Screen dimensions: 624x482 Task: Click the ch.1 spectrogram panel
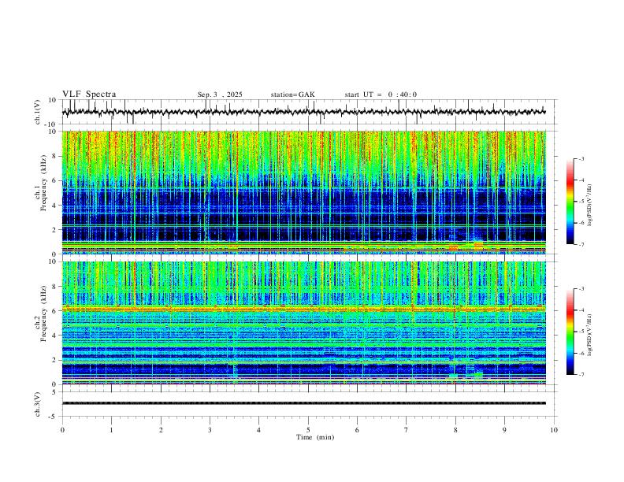[x=304, y=192]
